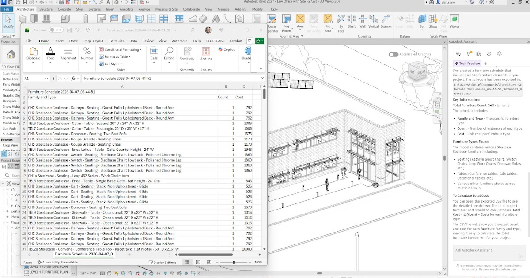This screenshot has height=278, width=530.
Task: Toggle Accelerated Graphics switch
Action: (393, 54)
